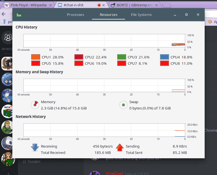Close the #chat-n-shit browser tab
Screen dimensions: 217x175
pyautogui.click(x=104, y=5)
